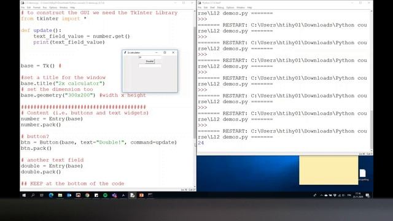Open File menu in Python Shell window
This screenshot has width=393, height=221.
tap(200, 7)
